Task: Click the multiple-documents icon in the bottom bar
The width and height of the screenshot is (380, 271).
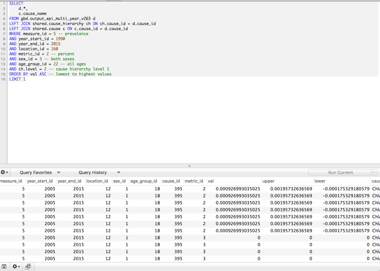Action: [x=28, y=266]
